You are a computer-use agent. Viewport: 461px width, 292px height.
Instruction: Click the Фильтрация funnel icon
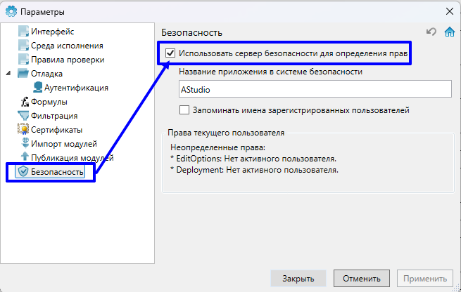tap(23, 116)
